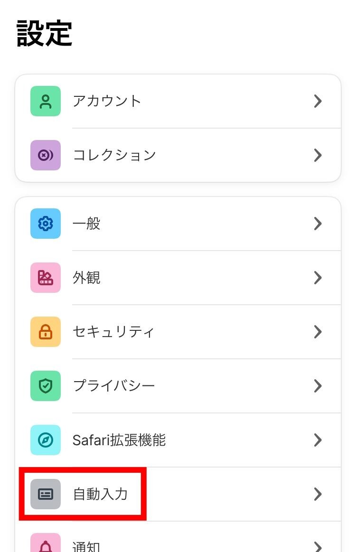Tap the purple Collections icon
This screenshot has width=356, height=552.
tap(46, 155)
